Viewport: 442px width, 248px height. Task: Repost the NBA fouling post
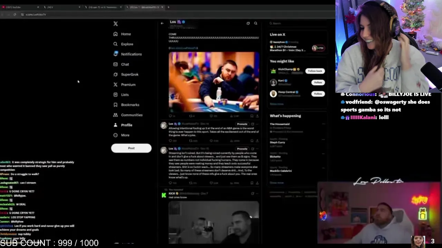pyautogui.click(x=191, y=141)
